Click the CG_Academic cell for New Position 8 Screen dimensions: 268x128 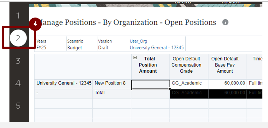click(189, 84)
